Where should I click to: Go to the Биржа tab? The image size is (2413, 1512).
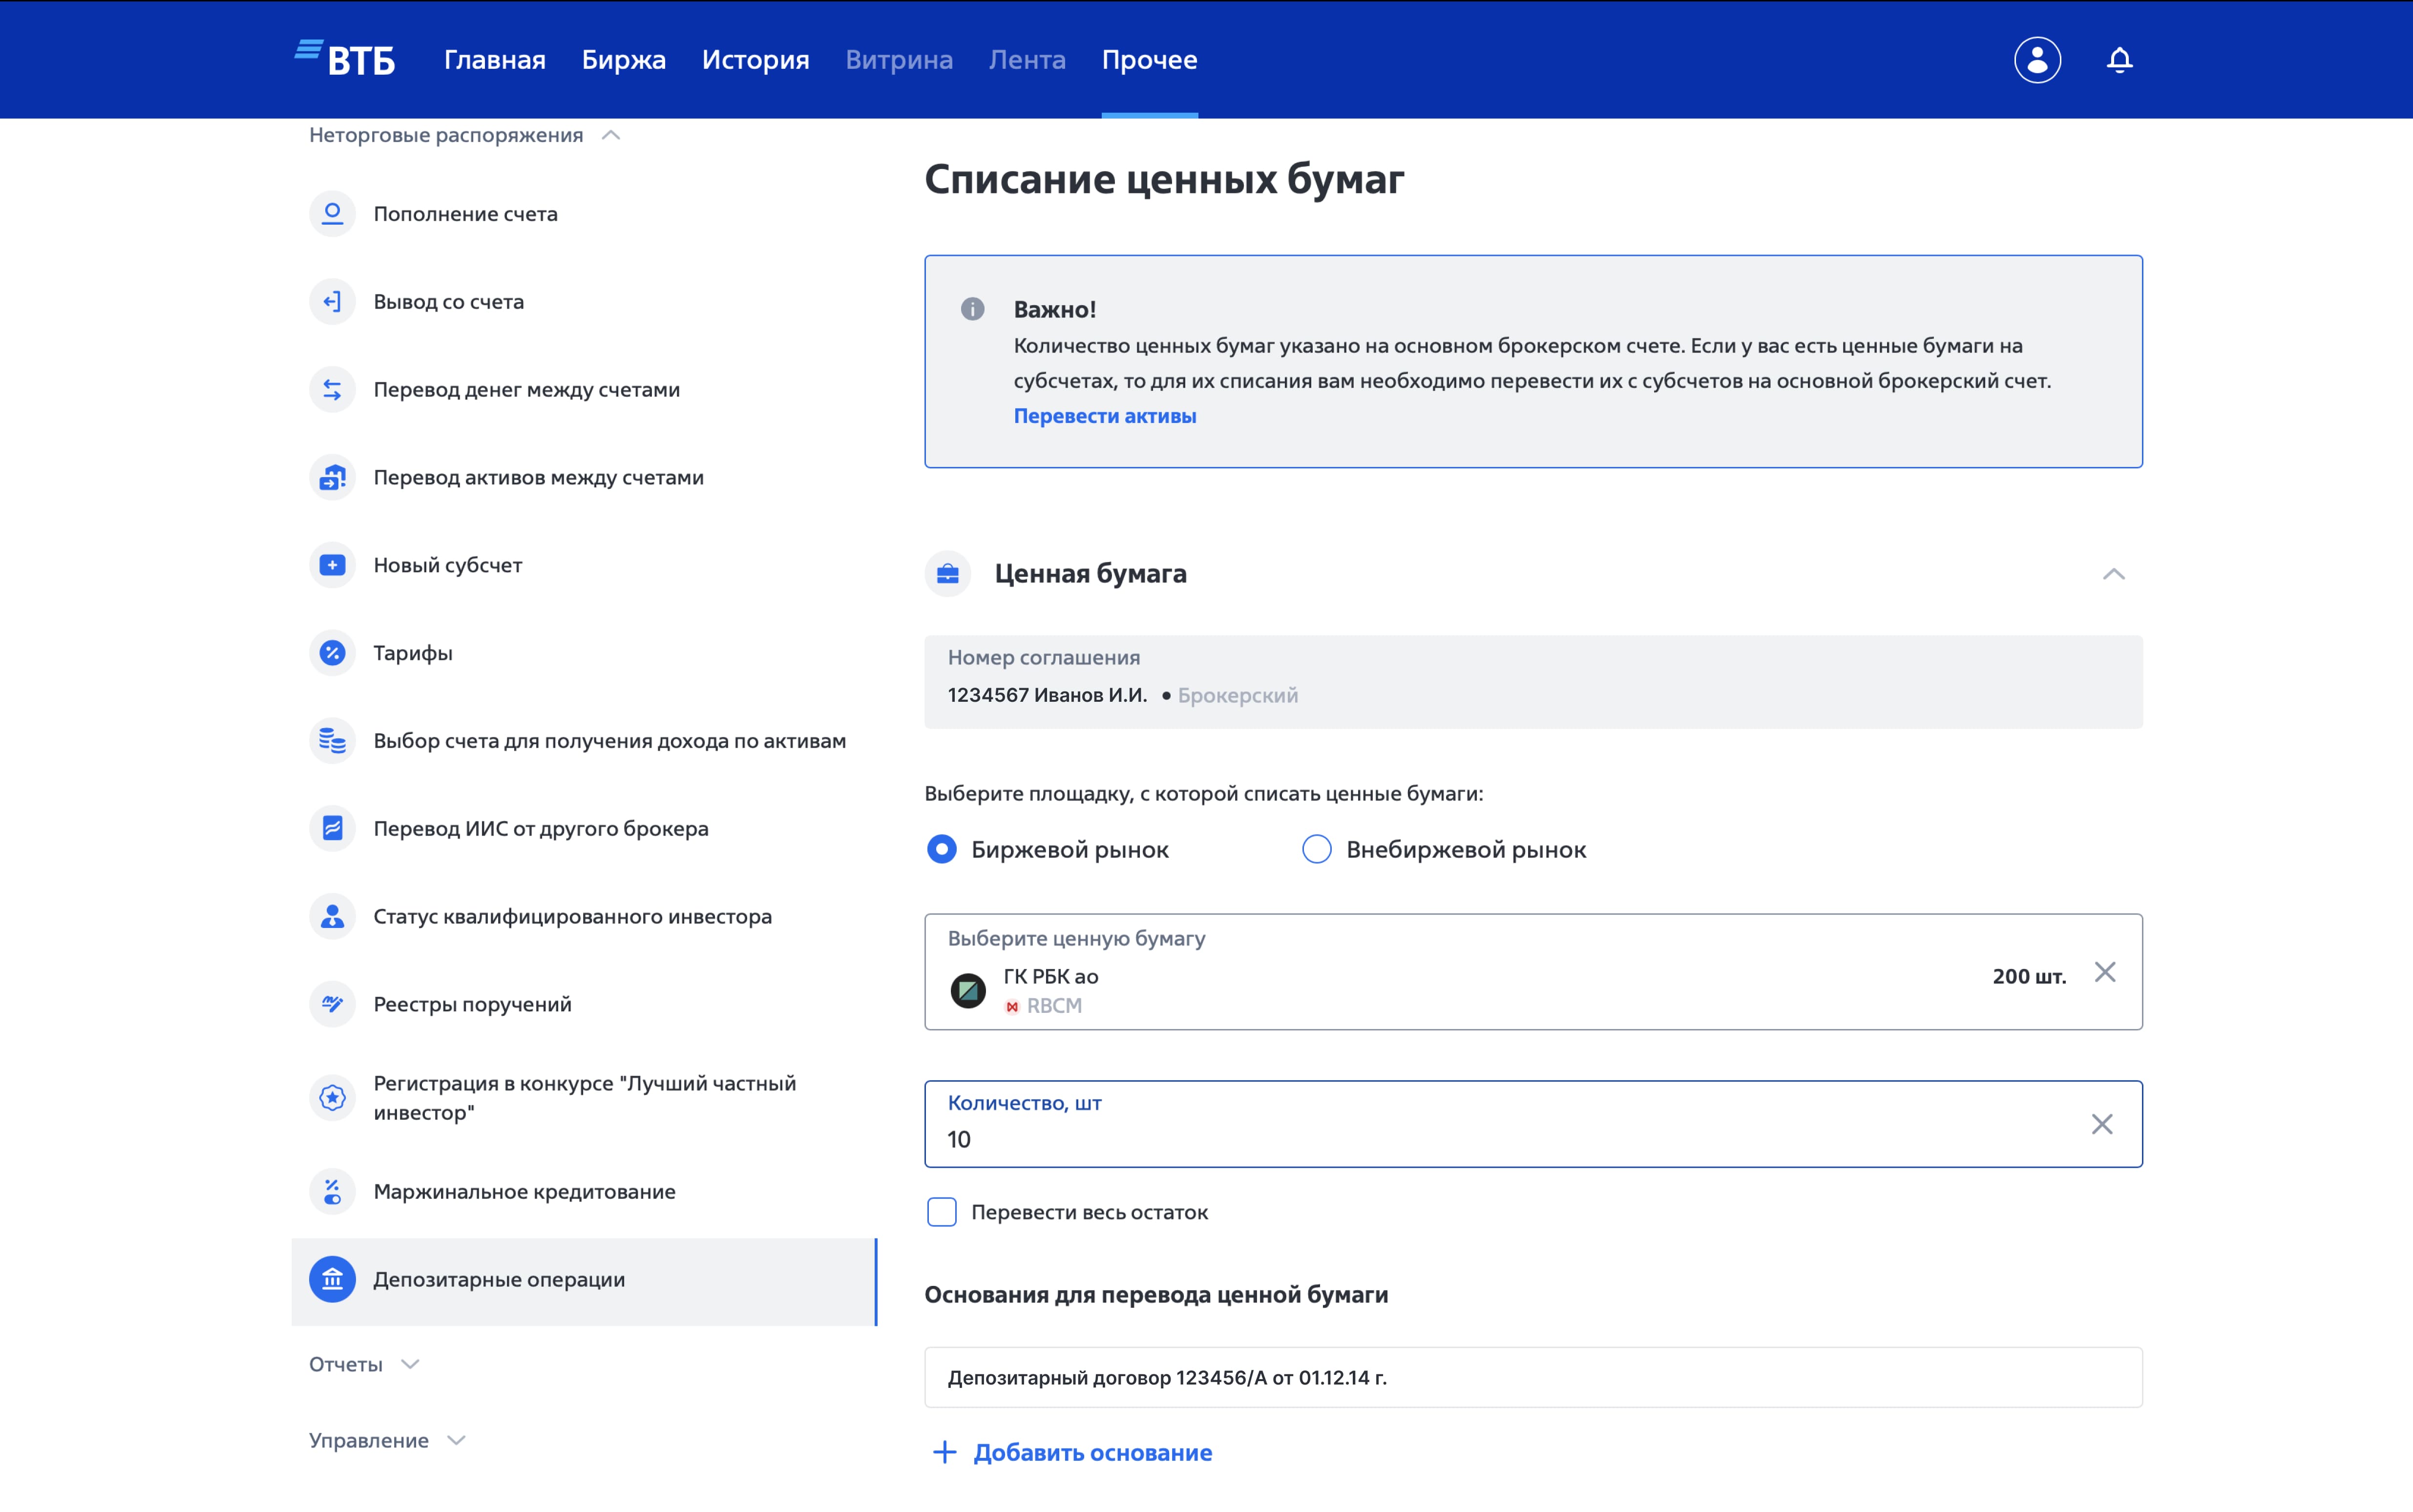click(x=623, y=60)
